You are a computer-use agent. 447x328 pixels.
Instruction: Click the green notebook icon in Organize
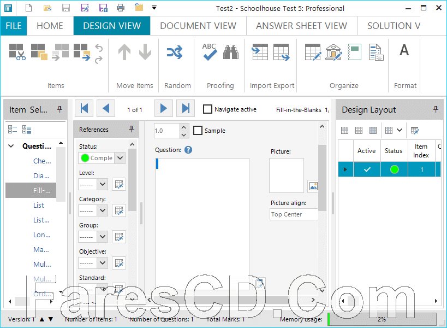tap(355, 52)
